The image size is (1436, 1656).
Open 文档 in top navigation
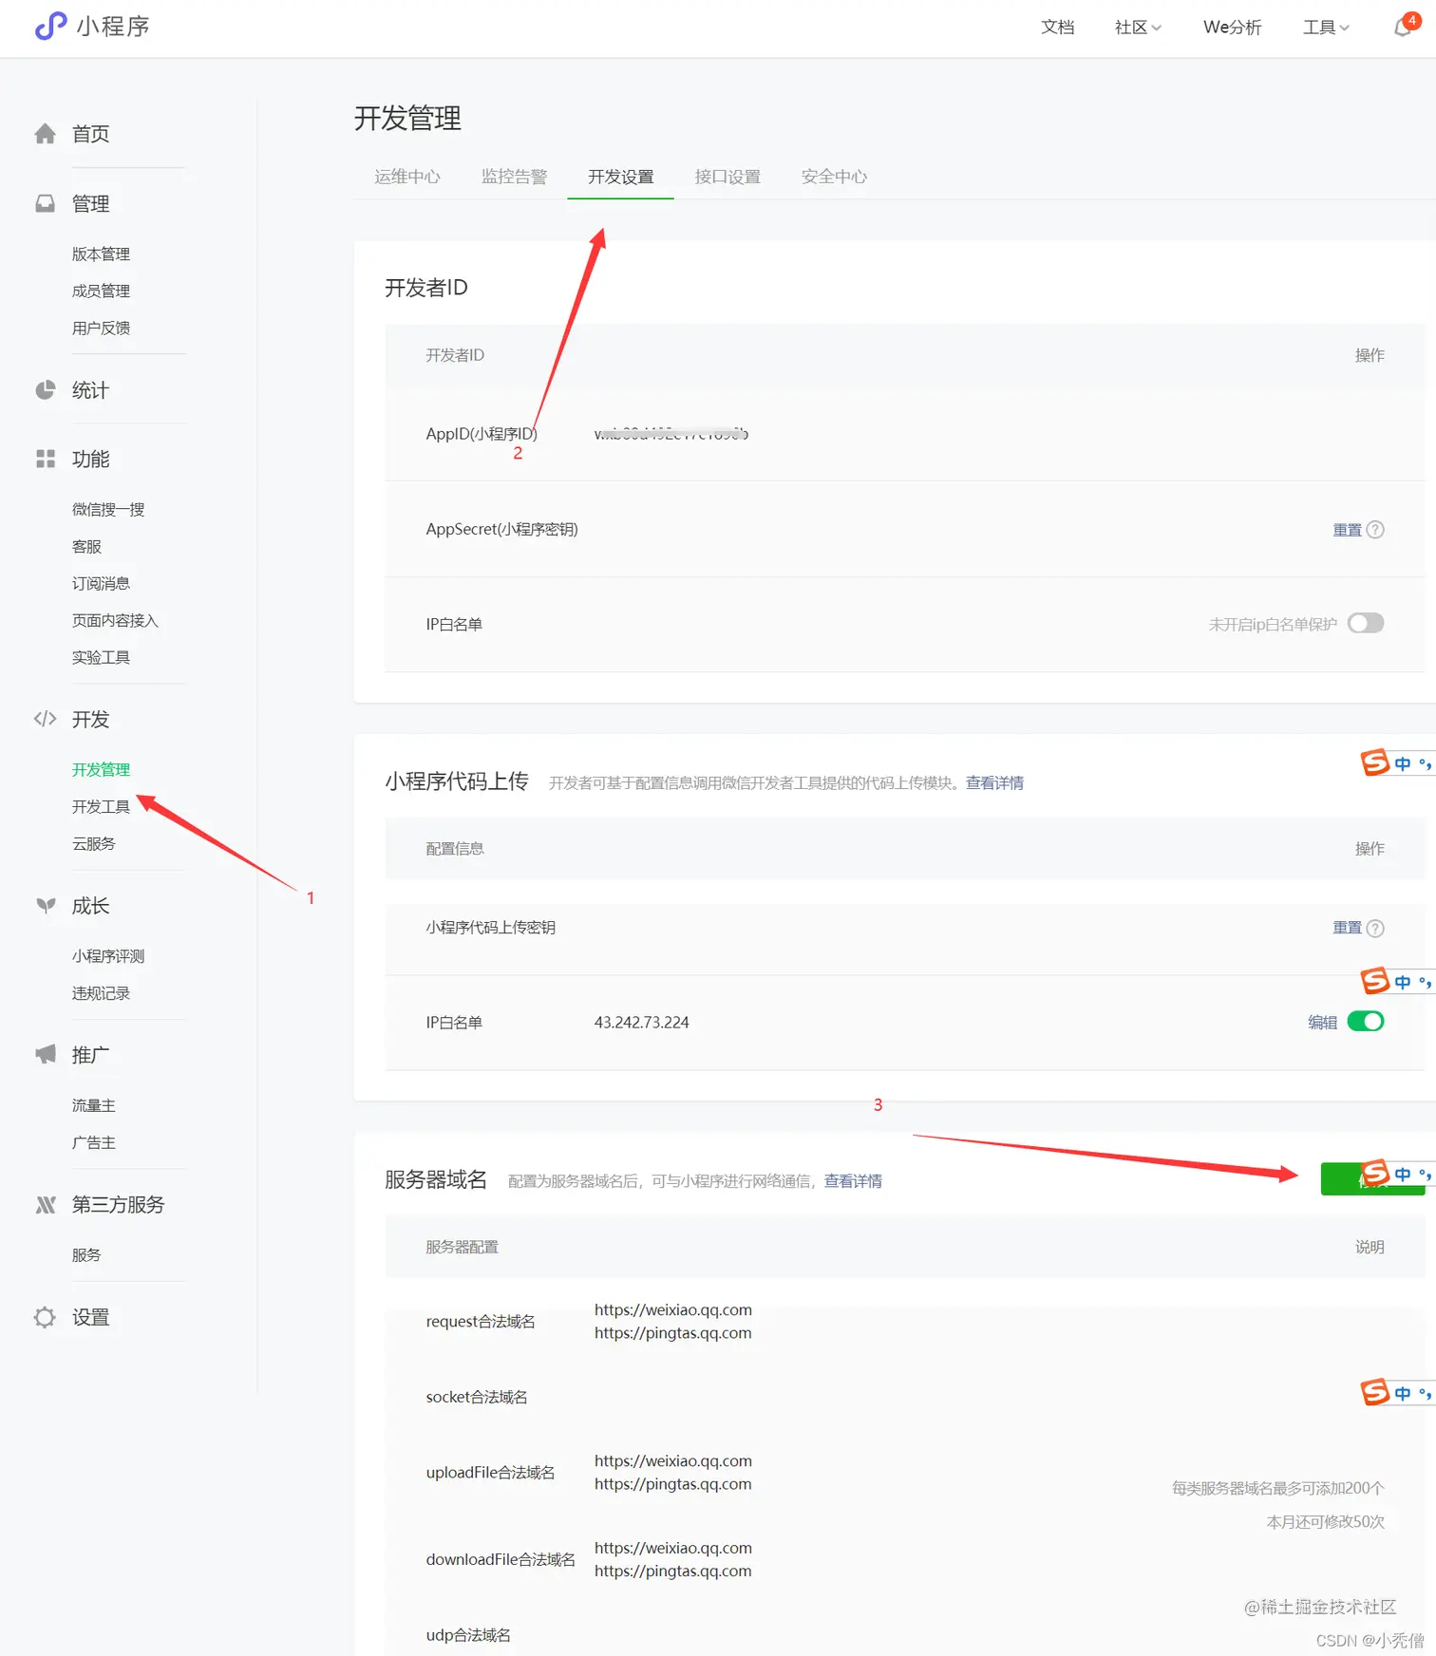pyautogui.click(x=1057, y=28)
